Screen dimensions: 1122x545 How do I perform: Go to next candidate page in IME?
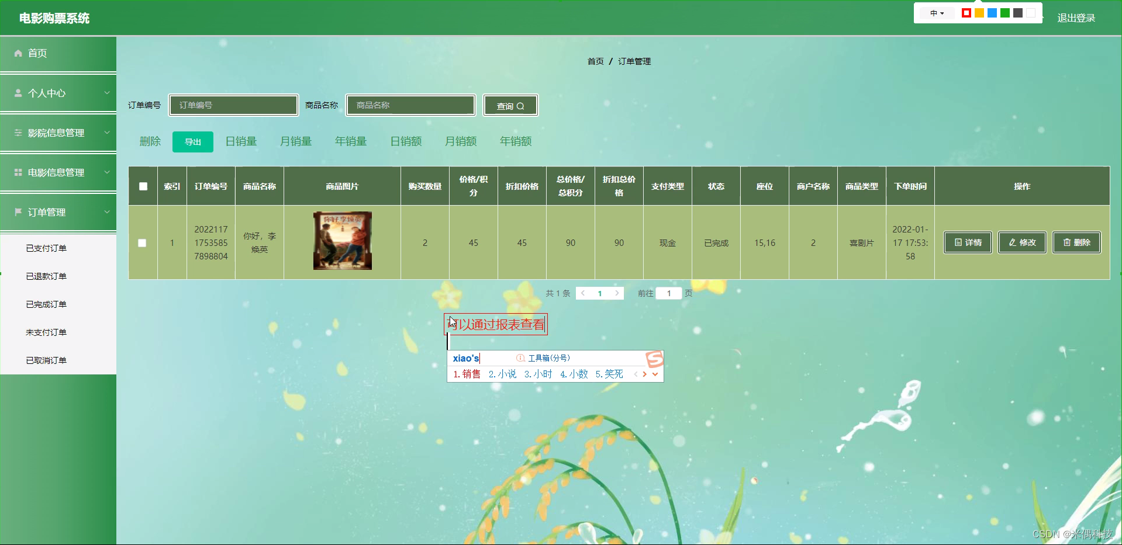pos(645,374)
